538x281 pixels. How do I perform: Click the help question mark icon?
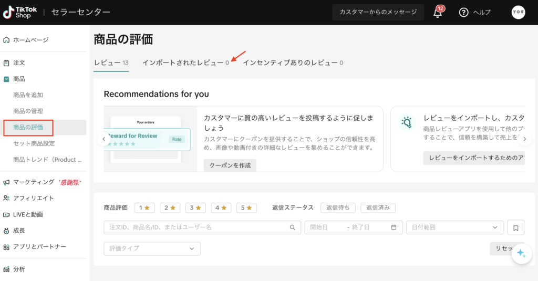click(463, 13)
